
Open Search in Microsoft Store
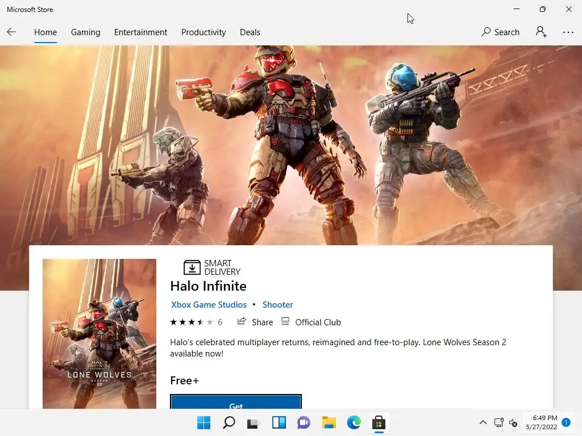500,32
